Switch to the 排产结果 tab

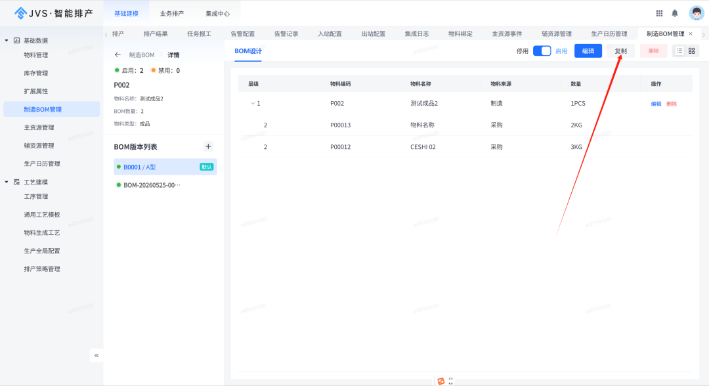click(156, 33)
